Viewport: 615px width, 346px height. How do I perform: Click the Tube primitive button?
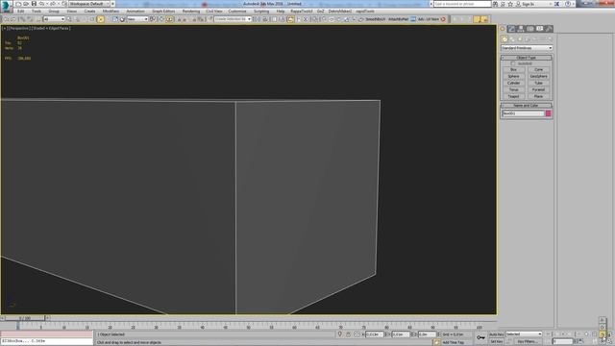538,84
